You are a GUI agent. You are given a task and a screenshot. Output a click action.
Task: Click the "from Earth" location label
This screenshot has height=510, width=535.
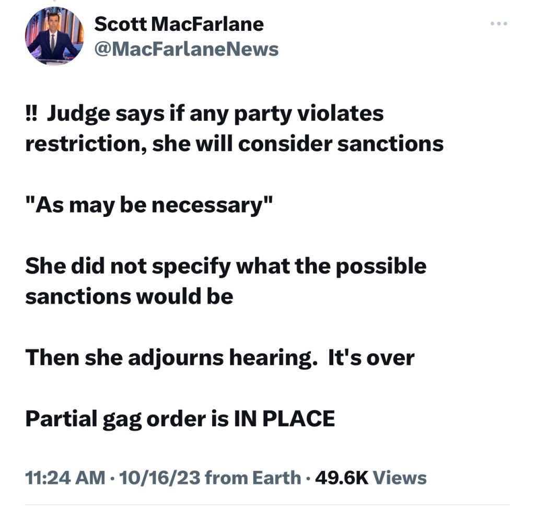coord(253,478)
